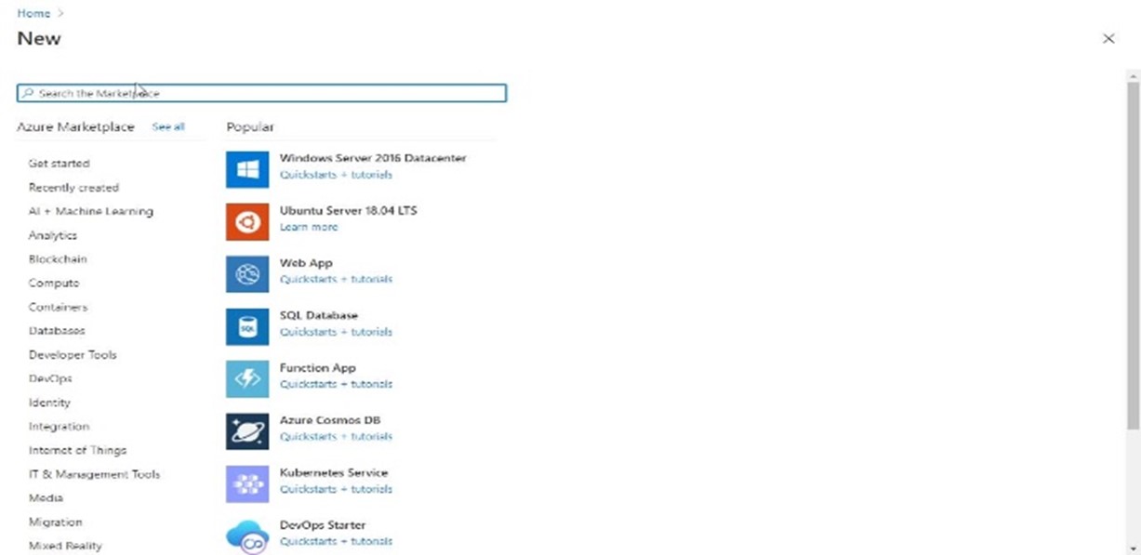The image size is (1141, 555).
Task: Click the Windows Server 2016 Datacenter icon
Action: [246, 169]
